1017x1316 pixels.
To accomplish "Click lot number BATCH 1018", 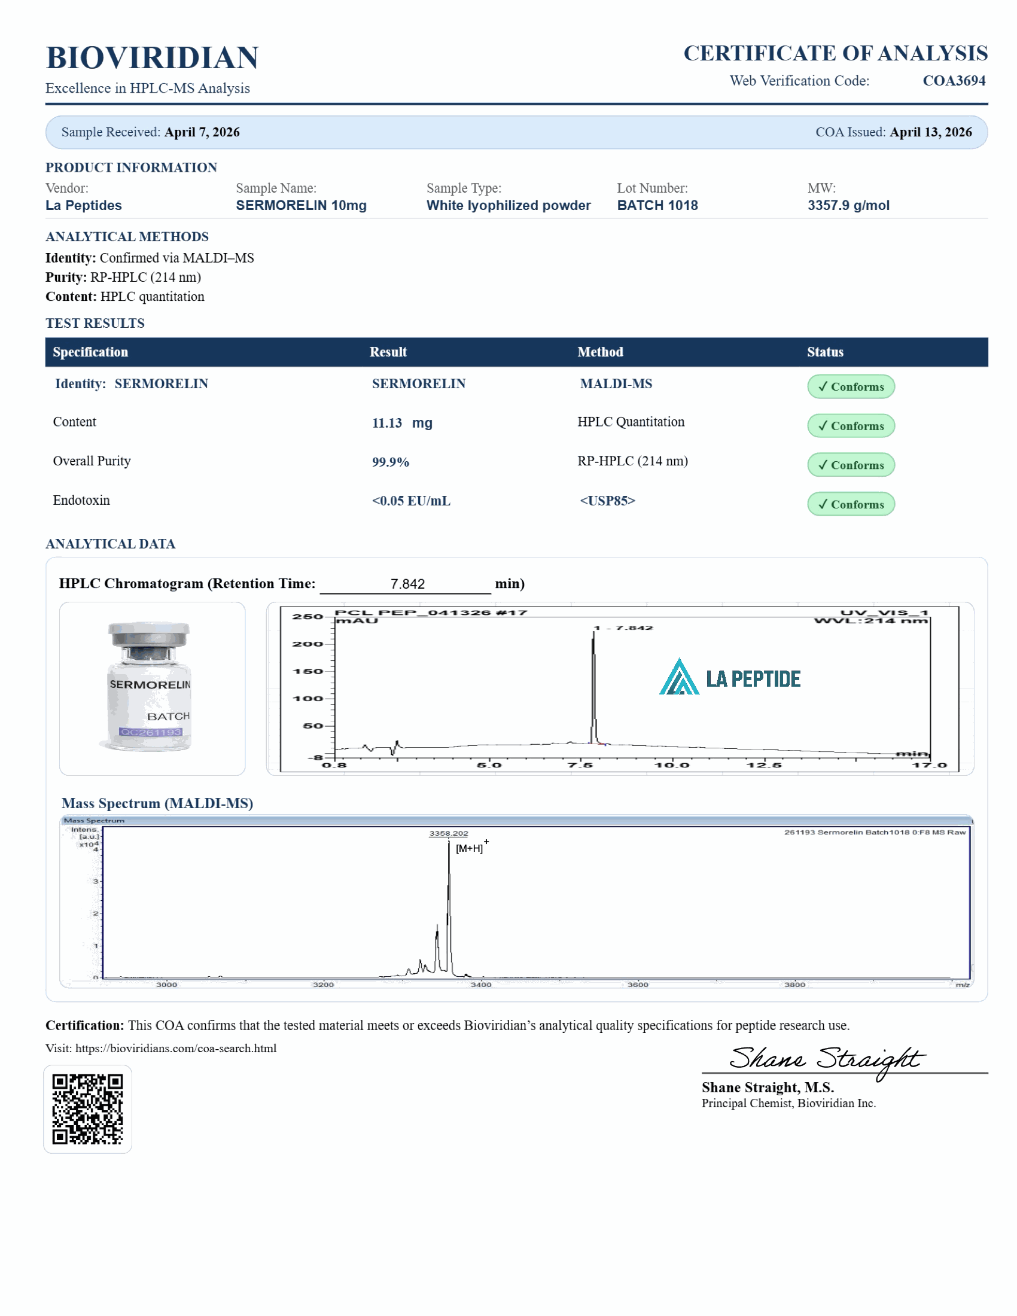I will coord(657,205).
